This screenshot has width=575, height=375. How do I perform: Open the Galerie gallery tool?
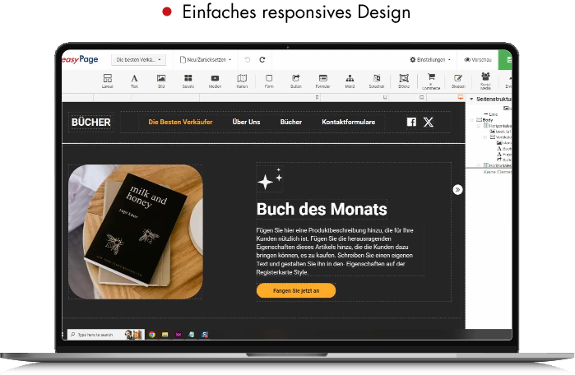[x=188, y=81]
